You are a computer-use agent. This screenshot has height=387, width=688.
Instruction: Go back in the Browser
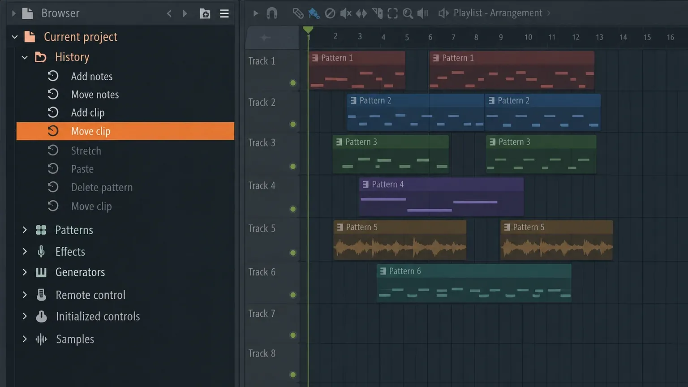click(x=169, y=13)
